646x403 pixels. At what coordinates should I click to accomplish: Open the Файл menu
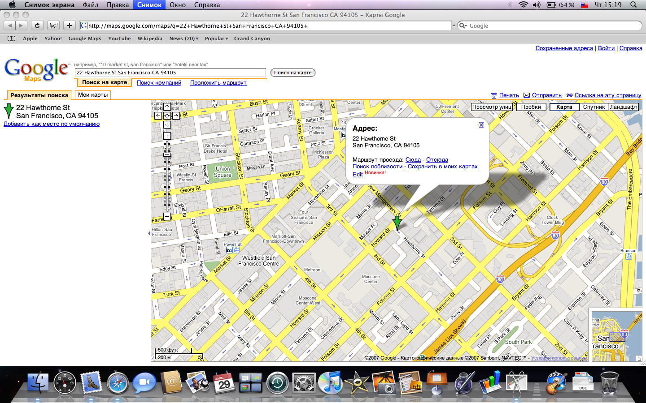pyautogui.click(x=91, y=5)
